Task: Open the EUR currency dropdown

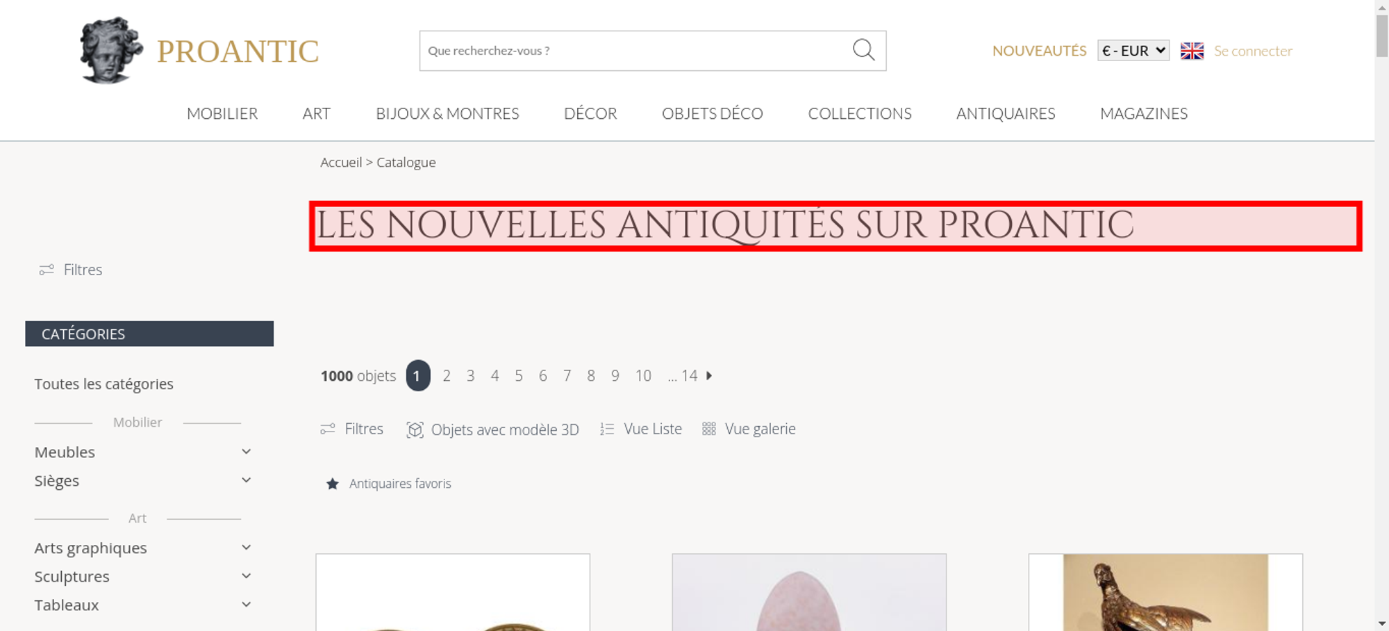Action: pos(1133,51)
